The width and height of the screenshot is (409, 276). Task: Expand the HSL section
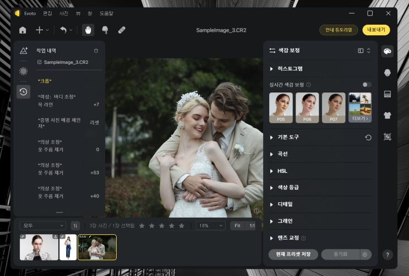[320, 171]
